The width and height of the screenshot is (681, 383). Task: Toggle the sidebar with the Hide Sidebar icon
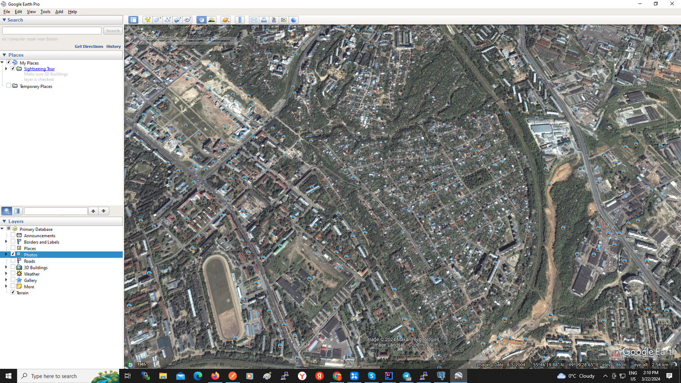pyautogui.click(x=133, y=20)
